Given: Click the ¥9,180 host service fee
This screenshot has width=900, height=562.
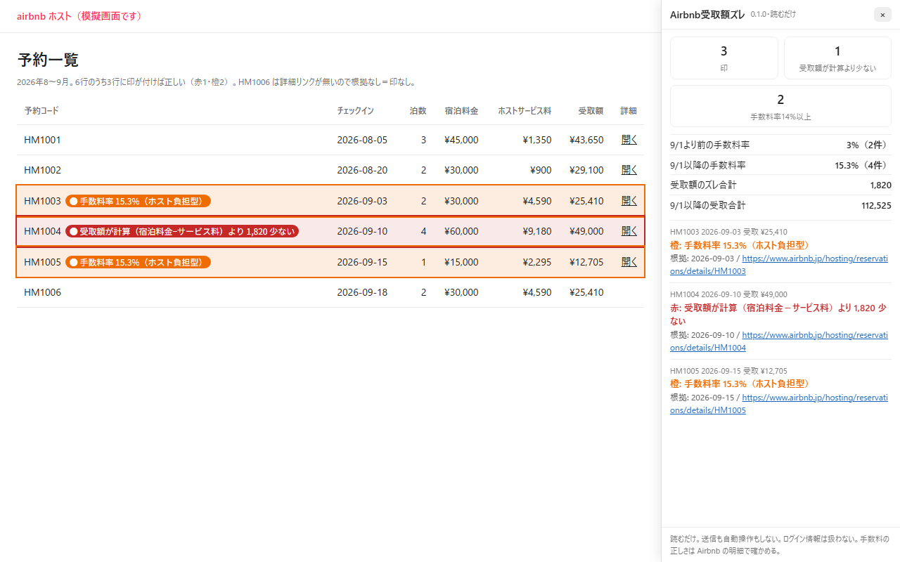Looking at the screenshot, I should 537,231.
